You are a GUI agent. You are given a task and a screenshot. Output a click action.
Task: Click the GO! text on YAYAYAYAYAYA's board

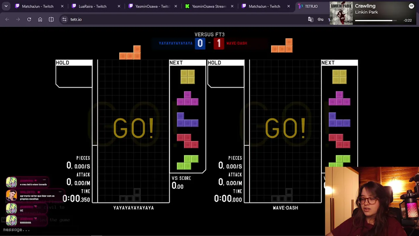133,128
